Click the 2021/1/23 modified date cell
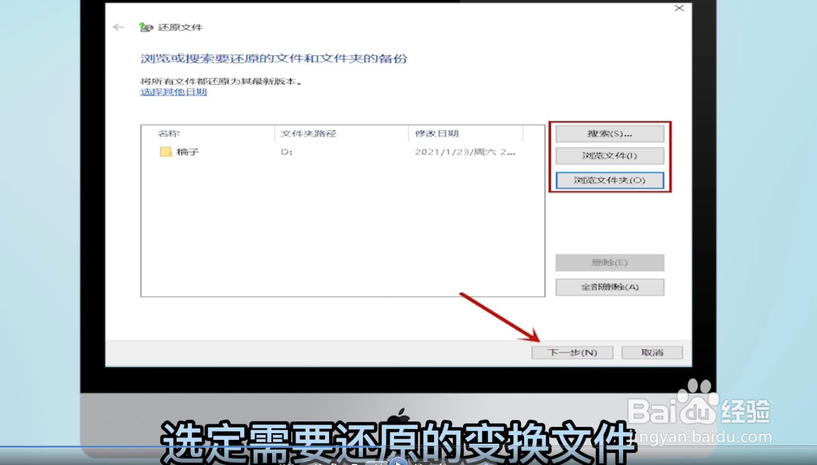Image resolution: width=817 pixels, height=465 pixels. click(x=465, y=152)
